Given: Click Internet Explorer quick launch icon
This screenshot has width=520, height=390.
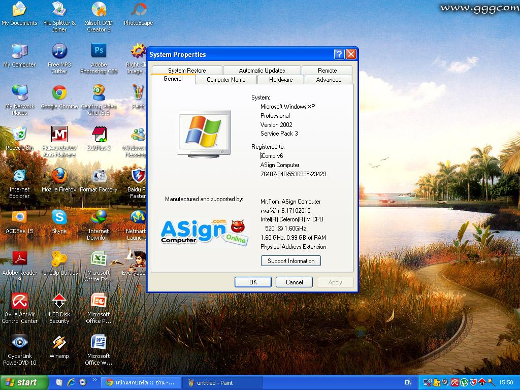Looking at the screenshot, I should pos(71,382).
